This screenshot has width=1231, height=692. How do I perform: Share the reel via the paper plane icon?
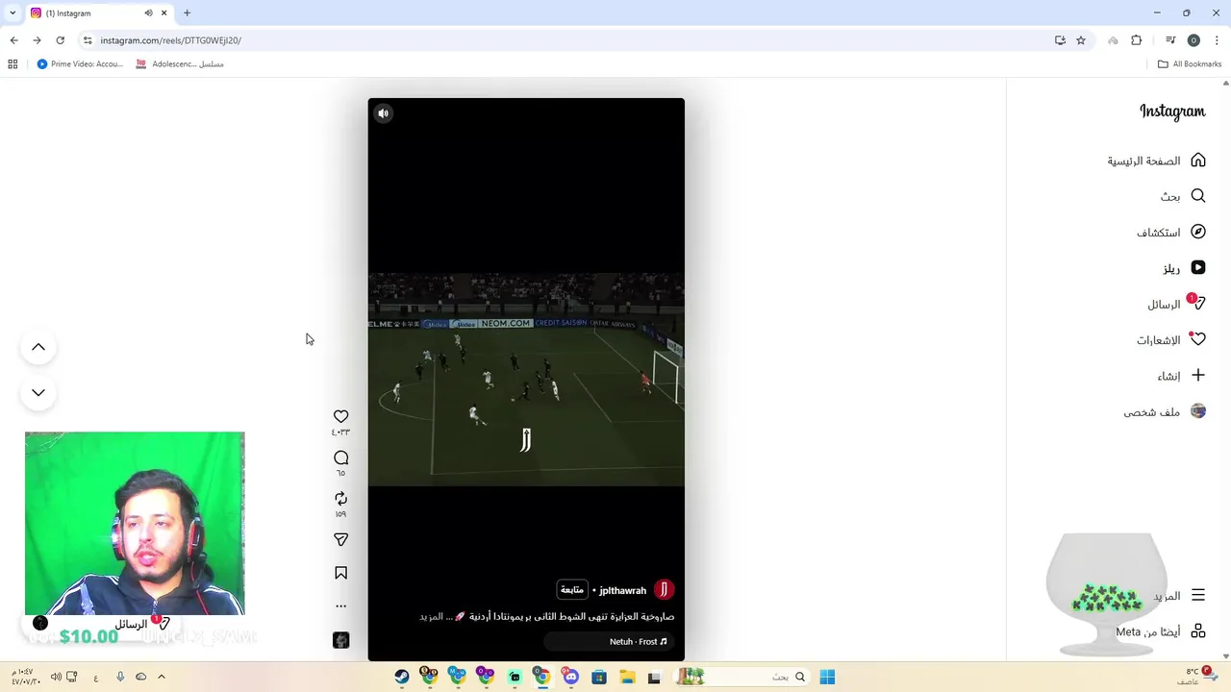[x=340, y=540]
